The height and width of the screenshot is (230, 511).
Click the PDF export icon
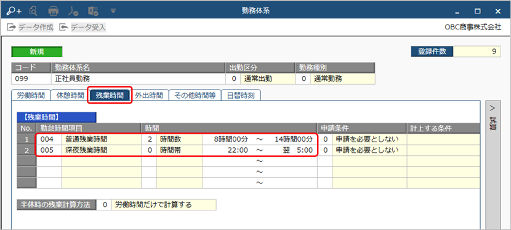[x=73, y=11]
